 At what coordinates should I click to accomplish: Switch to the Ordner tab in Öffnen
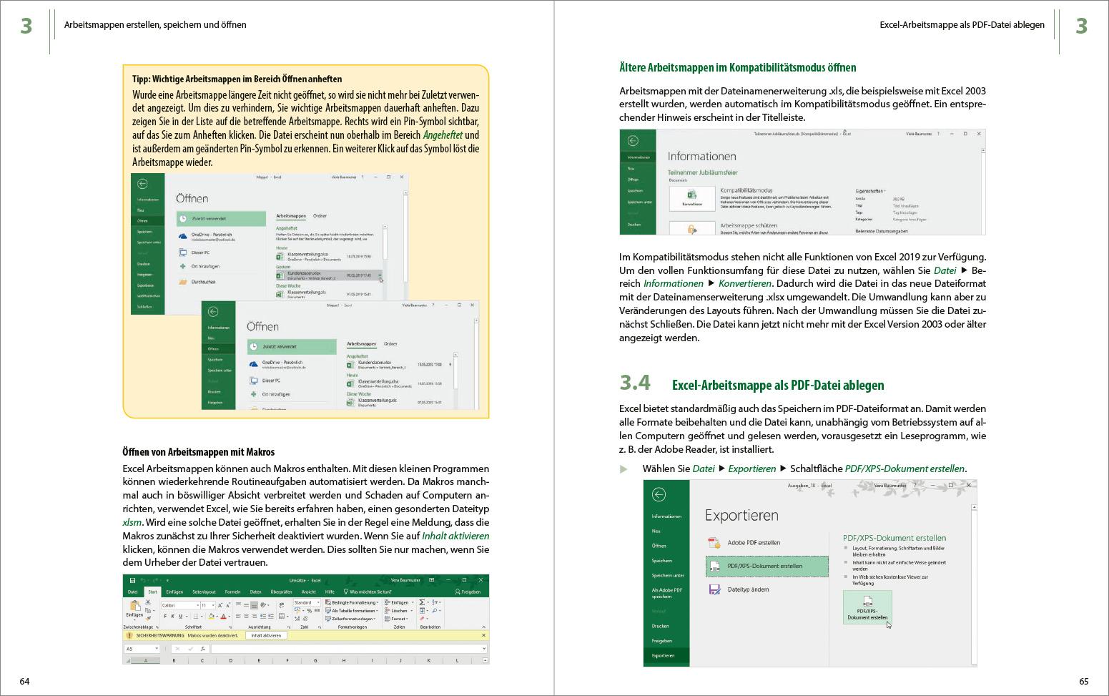point(320,216)
